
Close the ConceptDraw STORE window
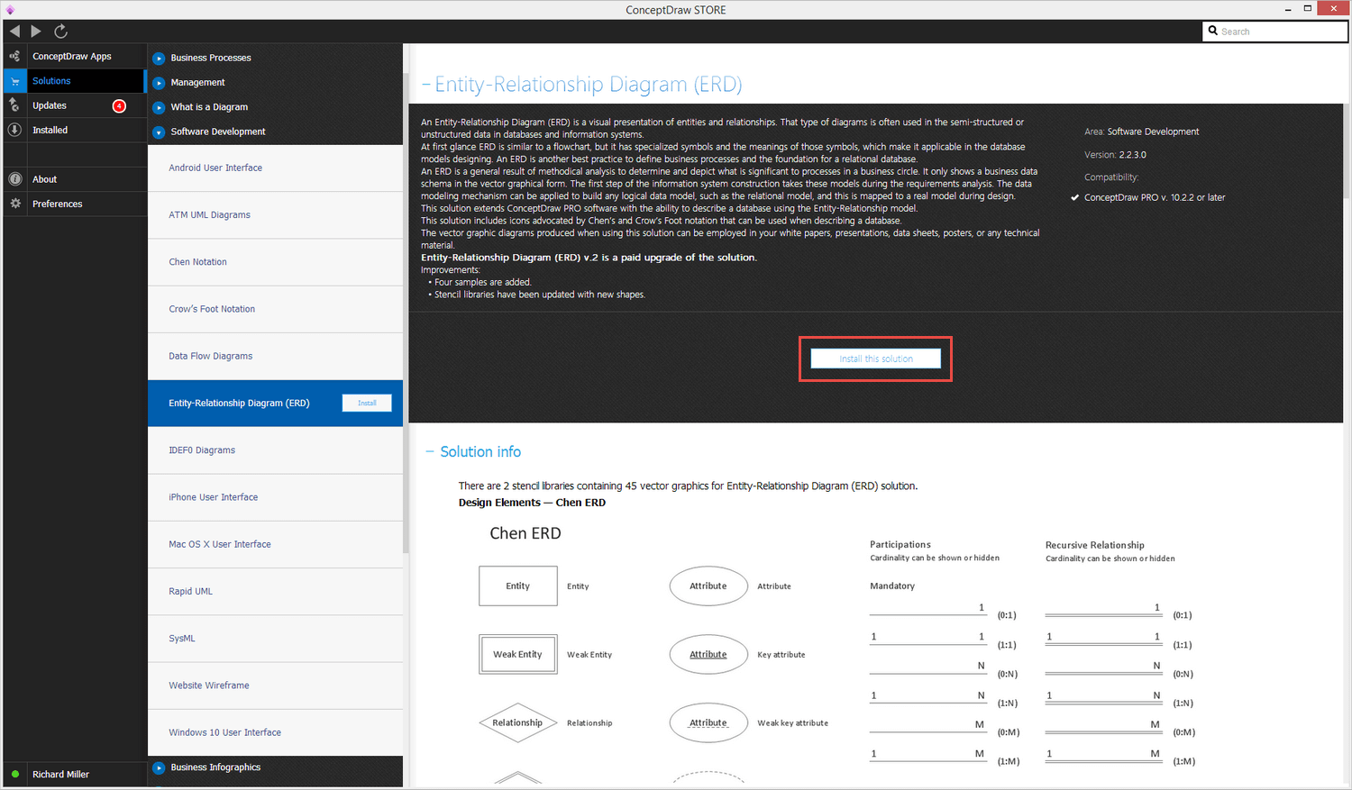(1333, 8)
